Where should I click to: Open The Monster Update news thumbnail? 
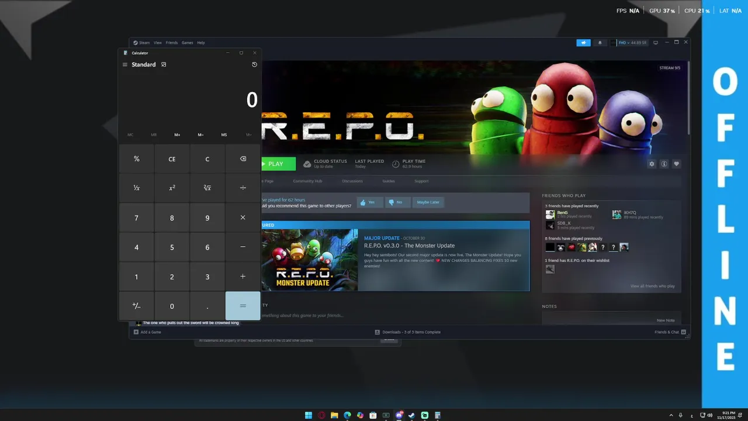coord(309,260)
